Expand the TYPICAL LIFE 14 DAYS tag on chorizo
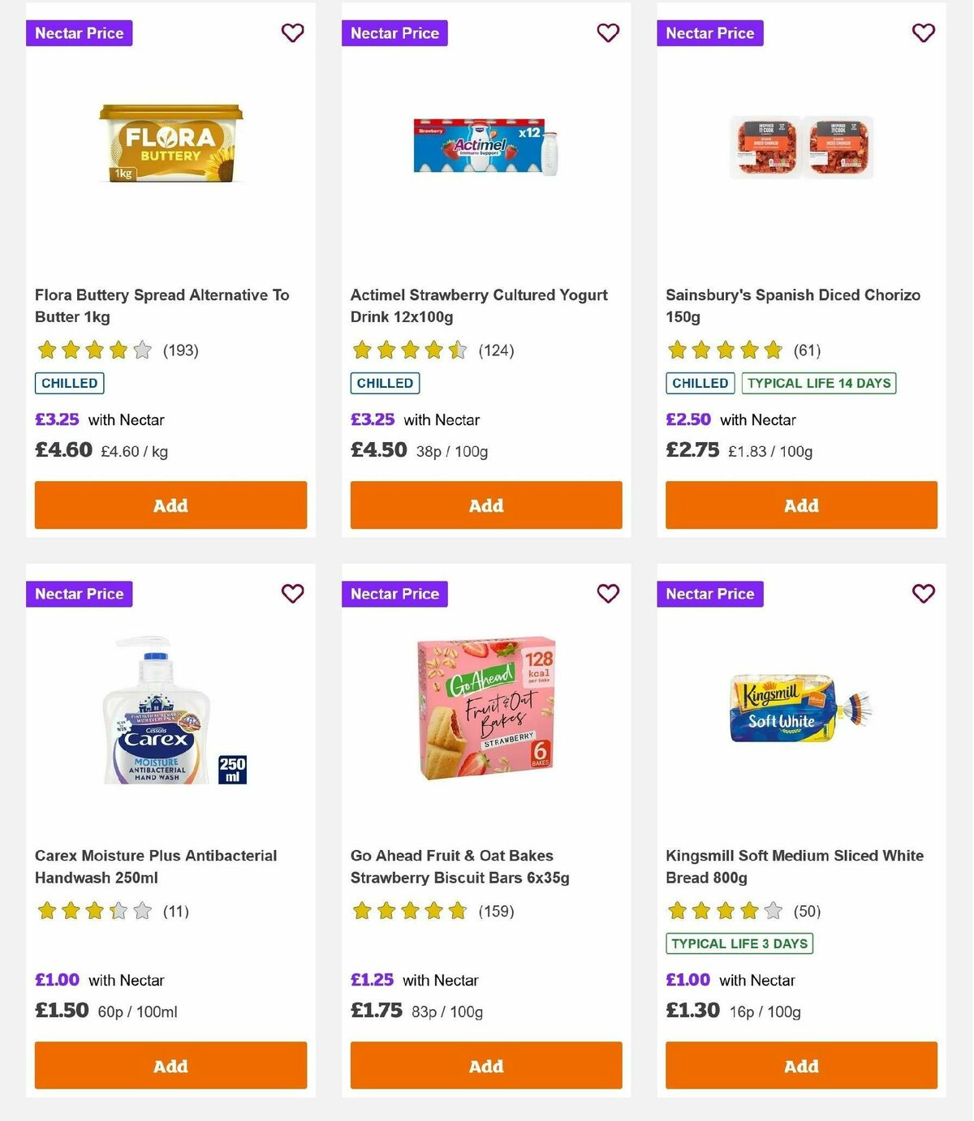This screenshot has width=974, height=1121. click(818, 383)
